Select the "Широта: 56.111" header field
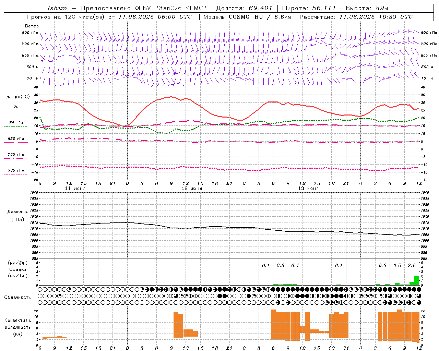Viewport: 439px width, 351px height. pos(309,8)
